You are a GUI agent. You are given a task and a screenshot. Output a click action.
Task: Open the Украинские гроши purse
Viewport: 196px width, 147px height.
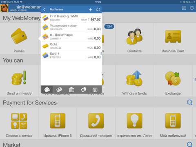[x=71, y=27]
